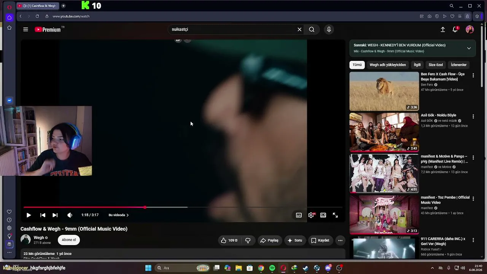Open the Wegh channel name link
This screenshot has width=487, height=274.
[x=39, y=237]
